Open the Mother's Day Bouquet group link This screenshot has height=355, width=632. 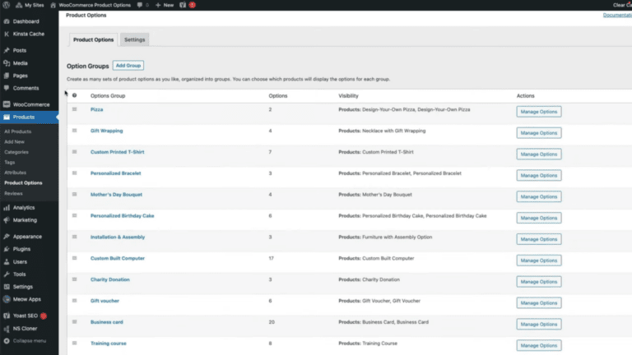pos(116,195)
